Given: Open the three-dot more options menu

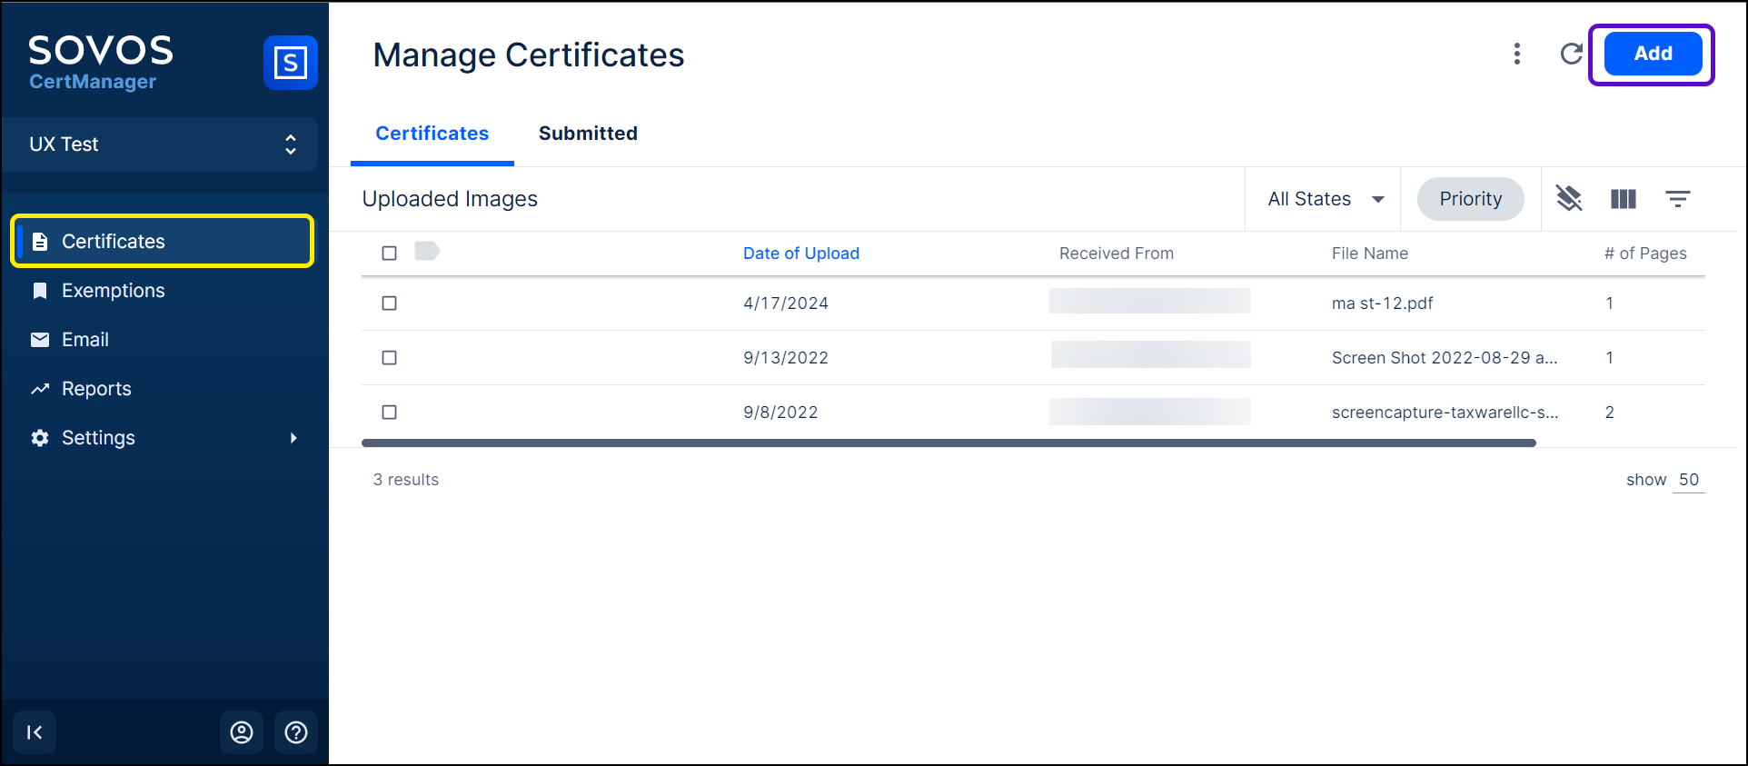Looking at the screenshot, I should tap(1516, 54).
